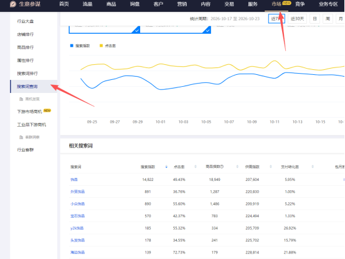Open the 市场 top menu
This screenshot has height=259, width=345.
click(x=276, y=4)
